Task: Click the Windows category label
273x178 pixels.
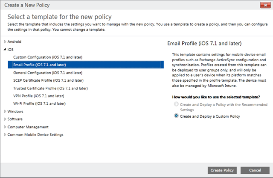Action: pyautogui.click(x=15, y=111)
